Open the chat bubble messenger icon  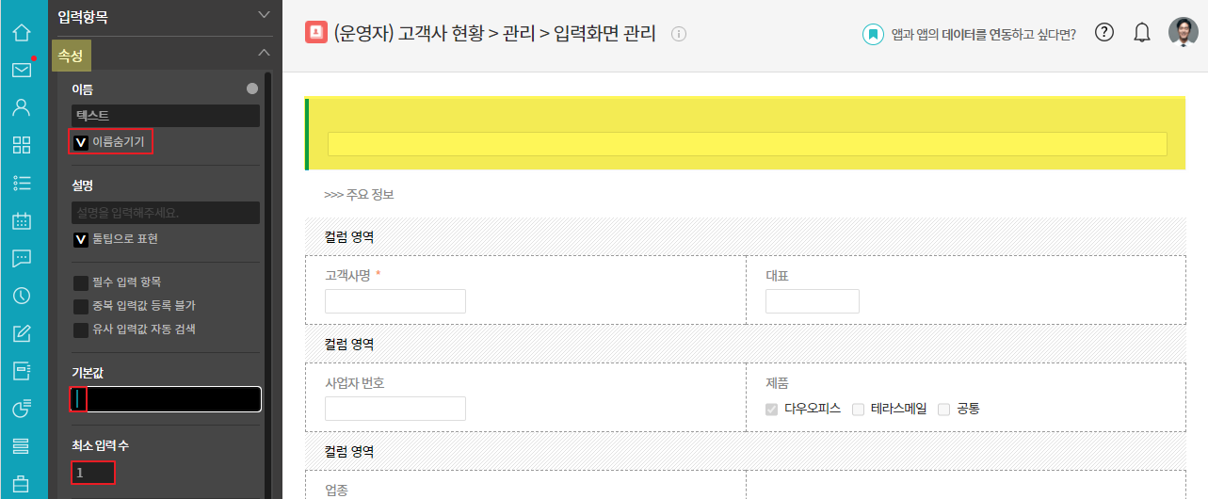21,258
